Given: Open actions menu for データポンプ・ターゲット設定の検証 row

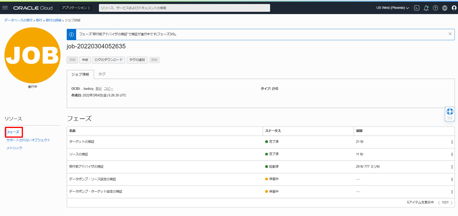Looking at the screenshot, I should tap(452, 192).
